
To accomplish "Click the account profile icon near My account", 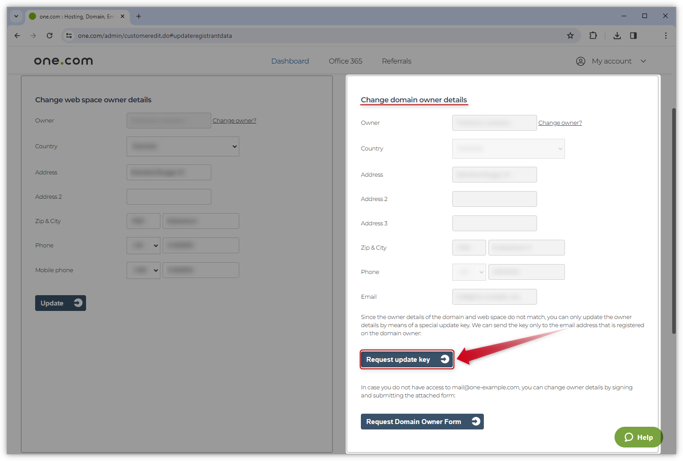I will click(x=580, y=61).
